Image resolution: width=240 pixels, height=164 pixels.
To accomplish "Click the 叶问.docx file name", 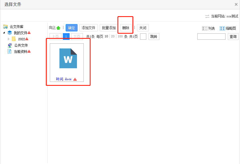I will point(64,79).
